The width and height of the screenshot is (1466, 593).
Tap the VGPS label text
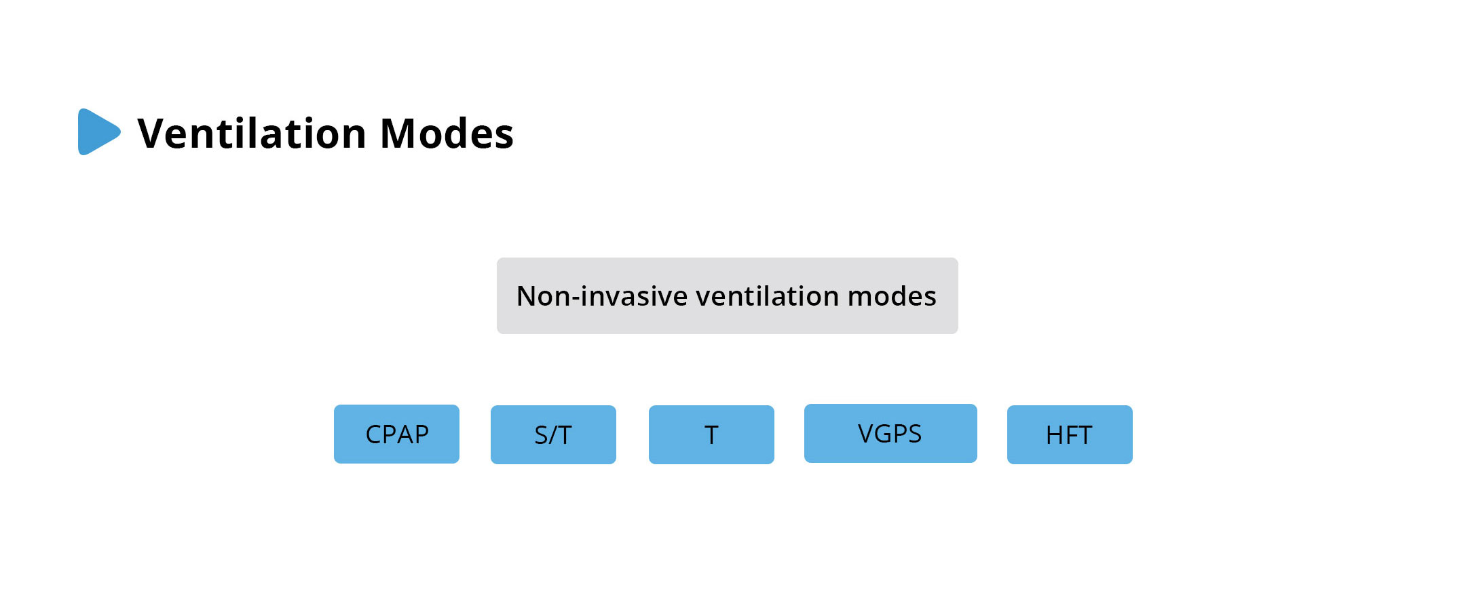point(890,434)
